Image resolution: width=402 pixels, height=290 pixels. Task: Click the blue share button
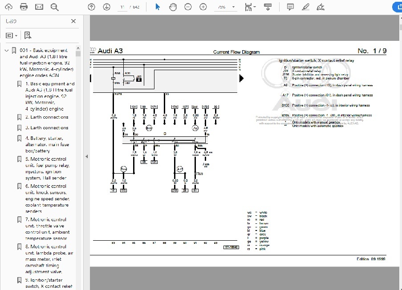397,7
